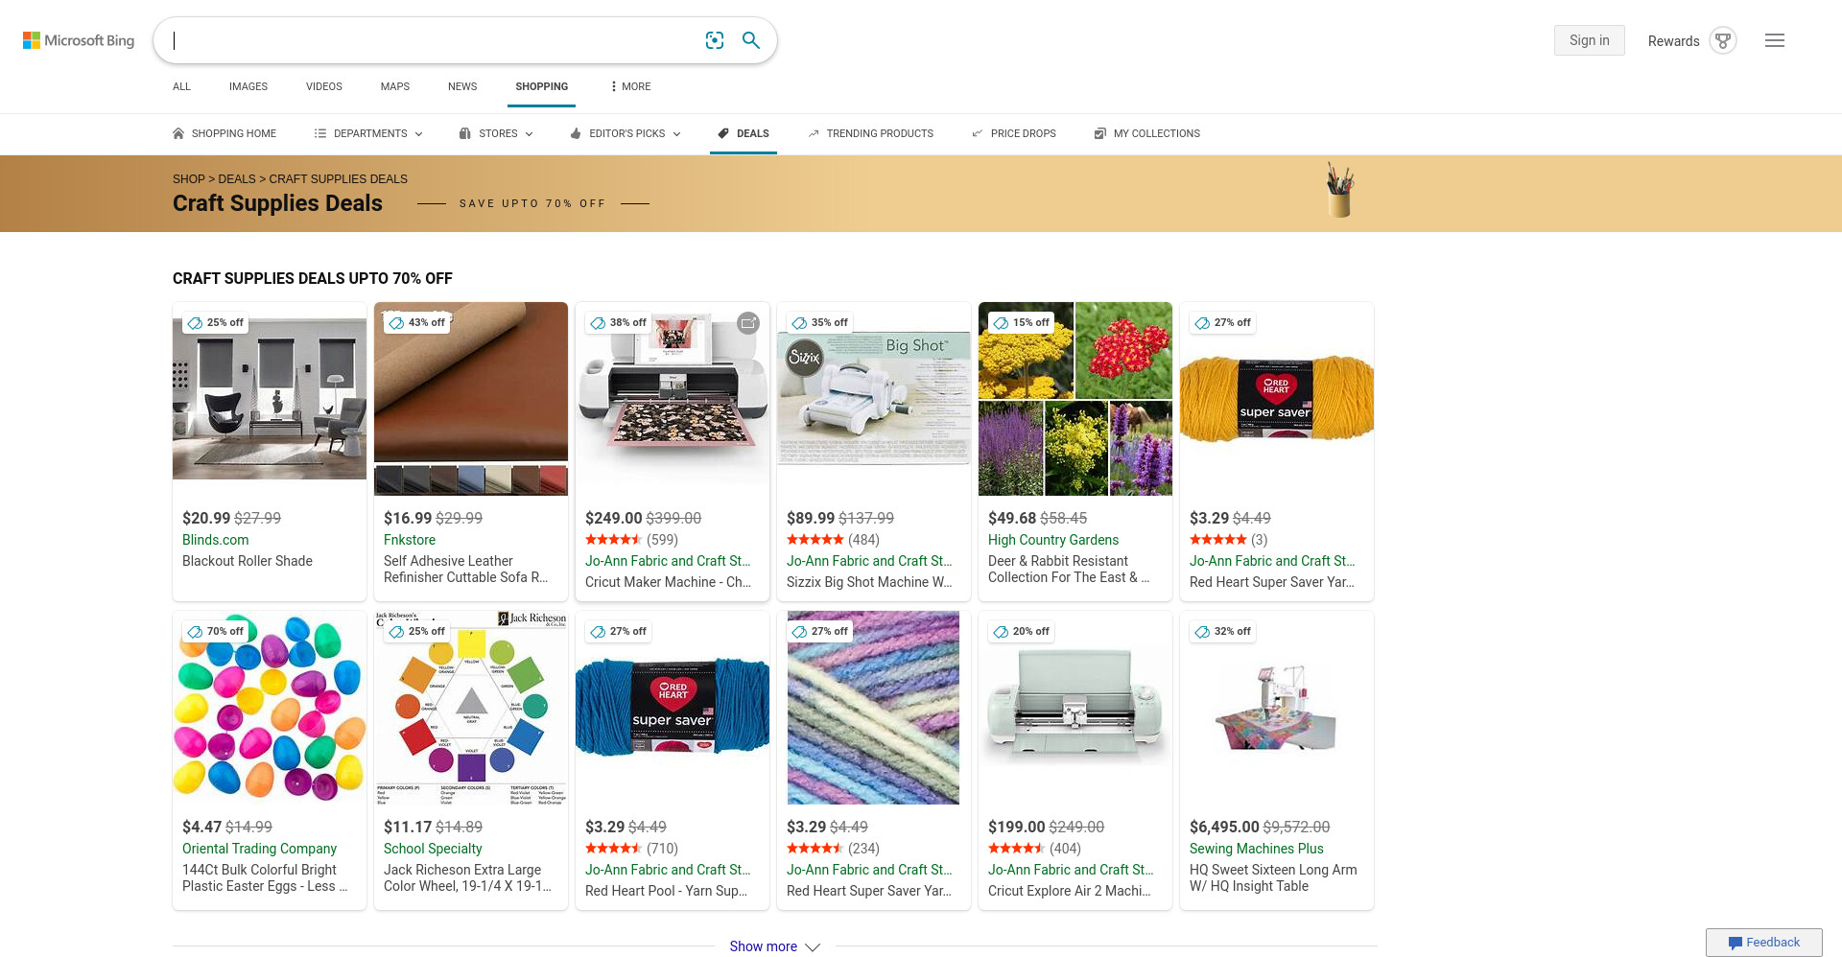Screen dimensions: 1842x957
Task: Open the Editor's Picks dropdown
Action: 626,133
